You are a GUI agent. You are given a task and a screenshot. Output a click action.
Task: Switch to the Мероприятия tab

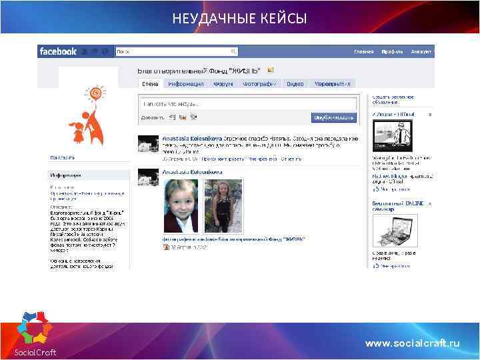333,84
